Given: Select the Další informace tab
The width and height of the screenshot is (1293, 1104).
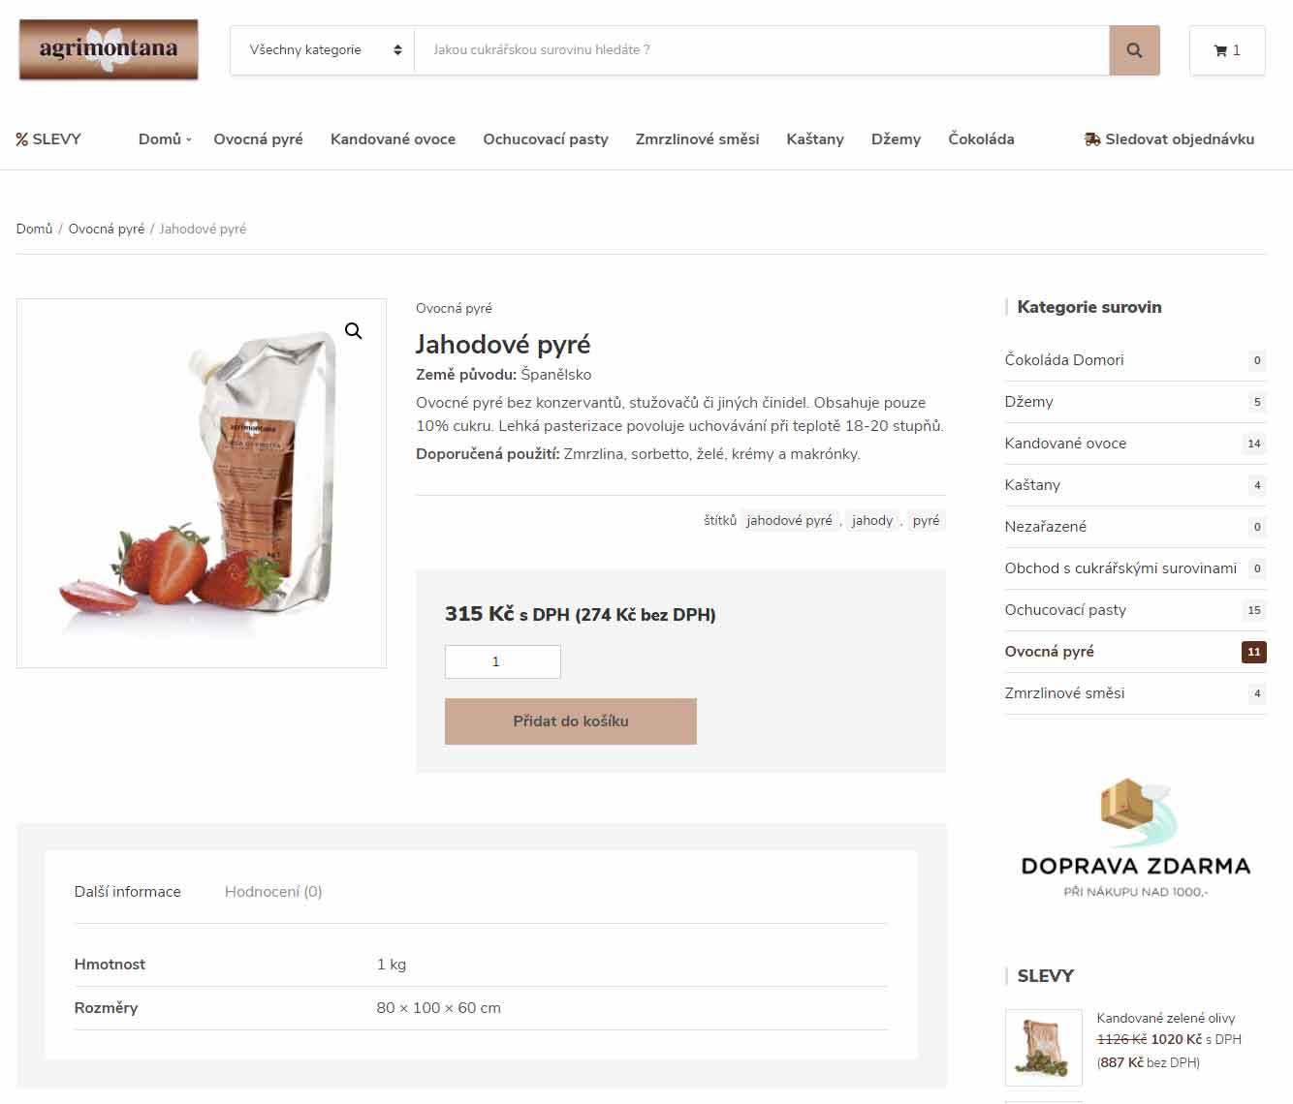Looking at the screenshot, I should (x=128, y=892).
